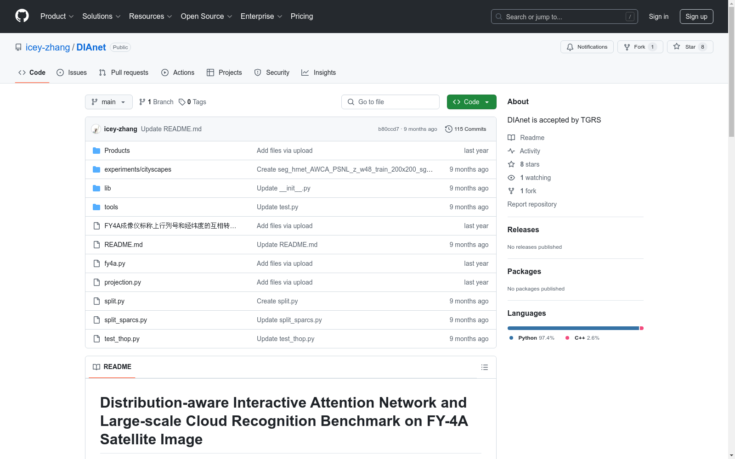
Task: Click the README.md file icon
Action: coord(96,245)
